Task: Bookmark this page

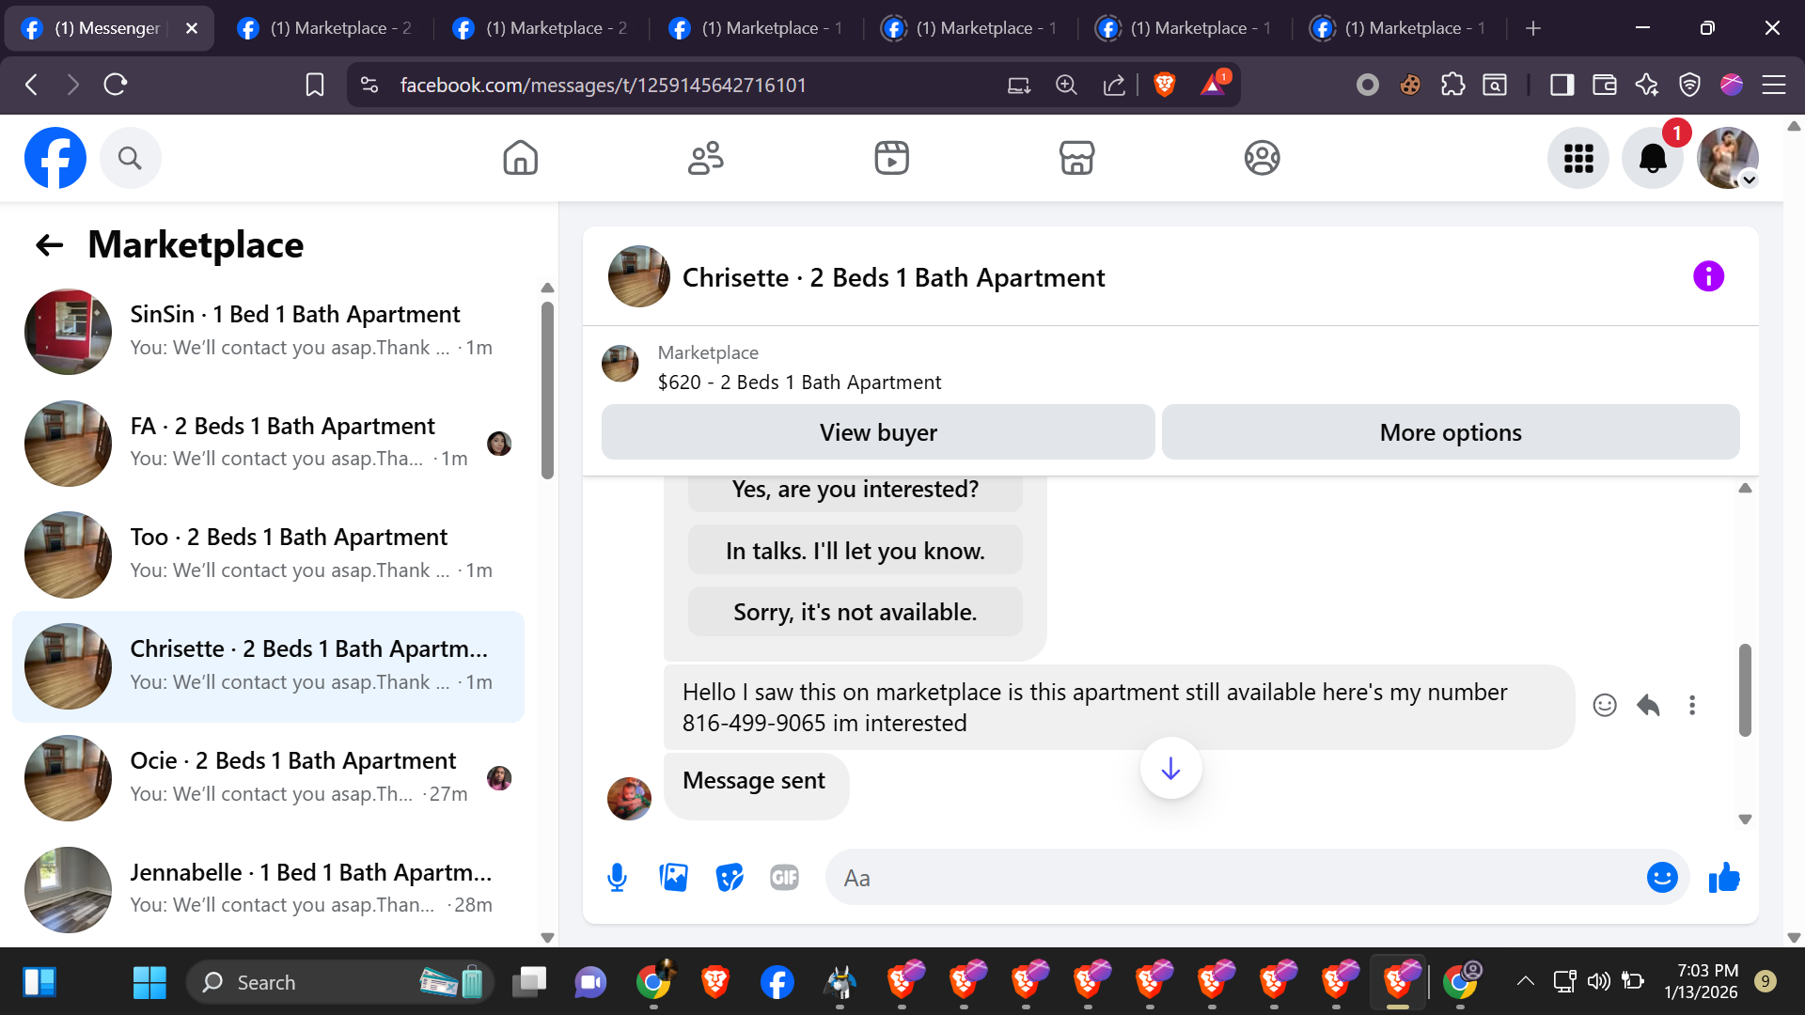Action: pos(315,86)
